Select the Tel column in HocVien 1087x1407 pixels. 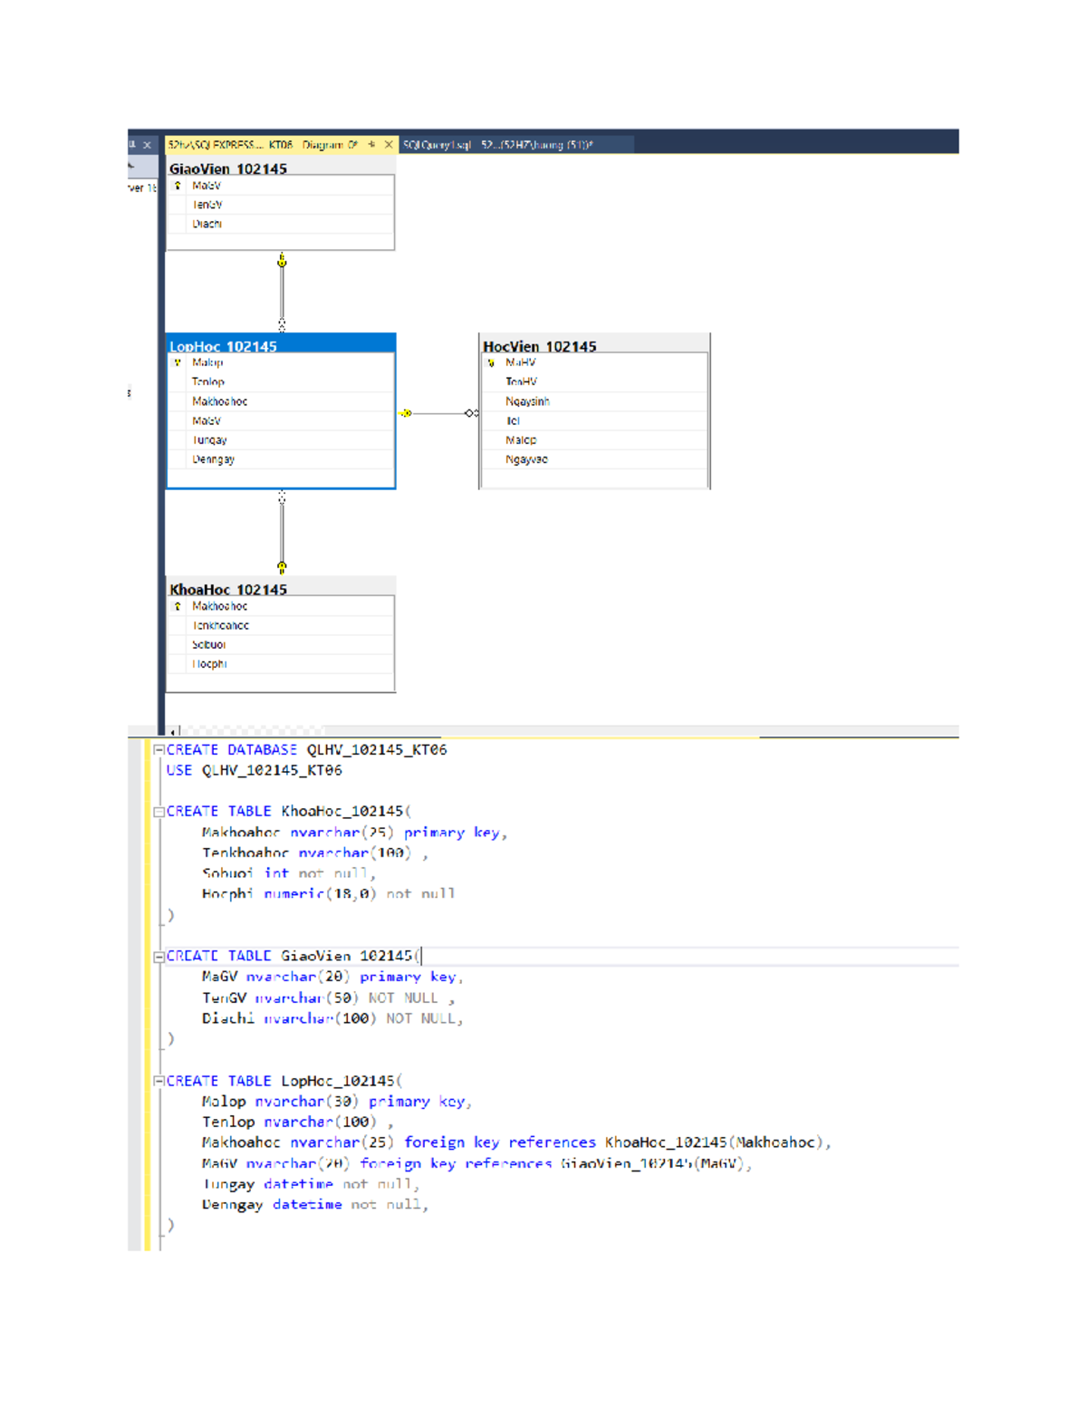pyautogui.click(x=594, y=421)
